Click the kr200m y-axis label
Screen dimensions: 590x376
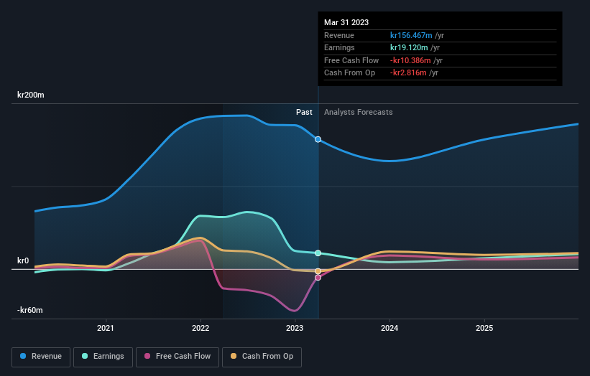coord(30,95)
